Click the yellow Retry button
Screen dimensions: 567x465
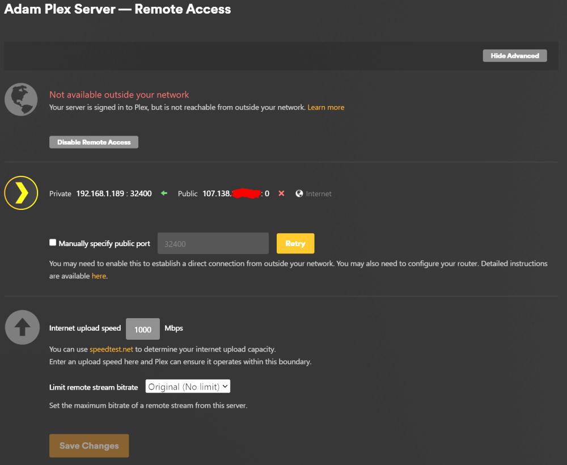295,243
